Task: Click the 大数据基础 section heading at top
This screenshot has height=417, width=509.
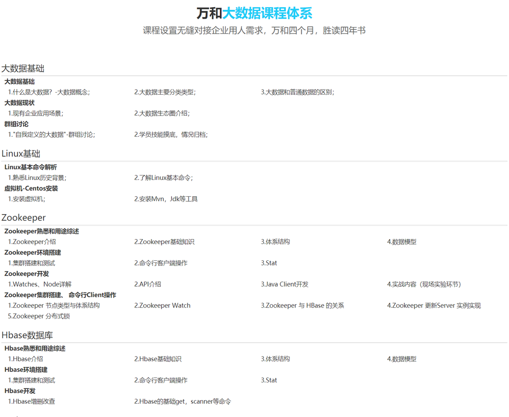Action: click(23, 69)
